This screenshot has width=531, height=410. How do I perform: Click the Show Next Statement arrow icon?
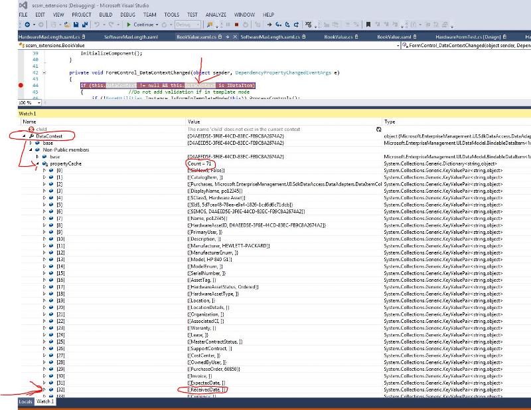(269, 25)
